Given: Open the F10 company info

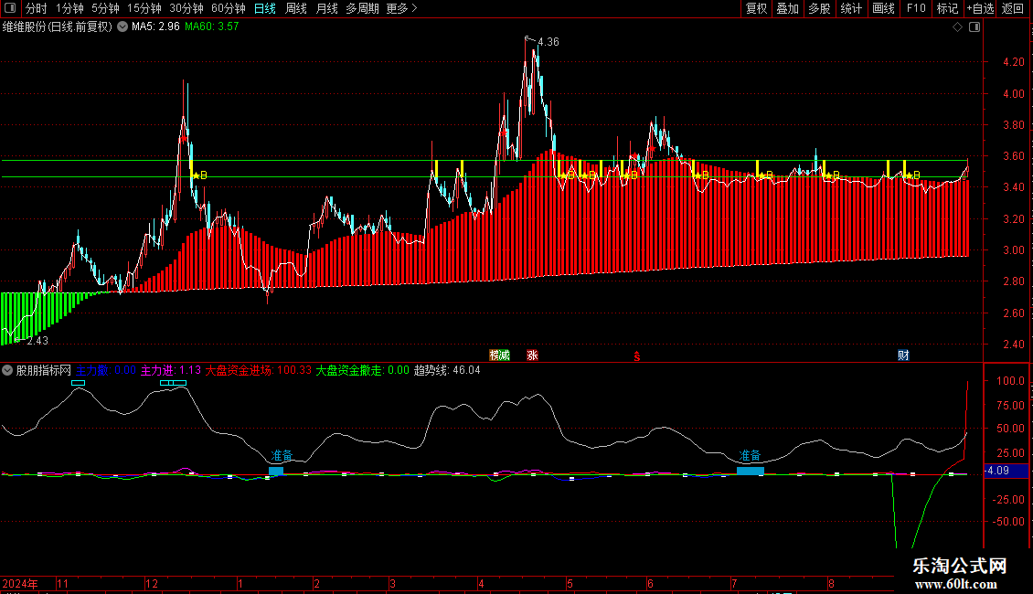Looking at the screenshot, I should pyautogui.click(x=916, y=8).
